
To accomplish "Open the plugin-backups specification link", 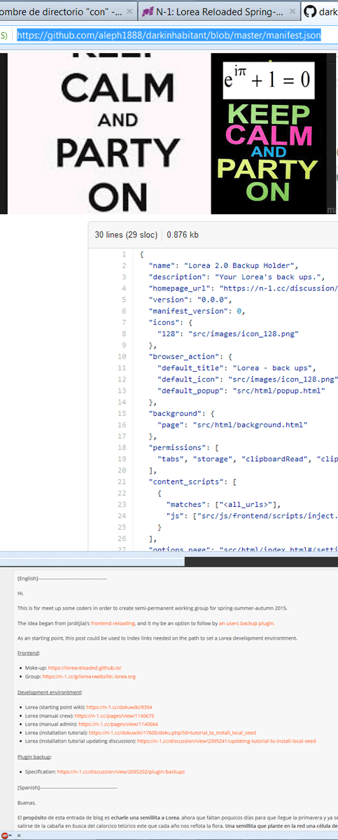I will [121, 771].
